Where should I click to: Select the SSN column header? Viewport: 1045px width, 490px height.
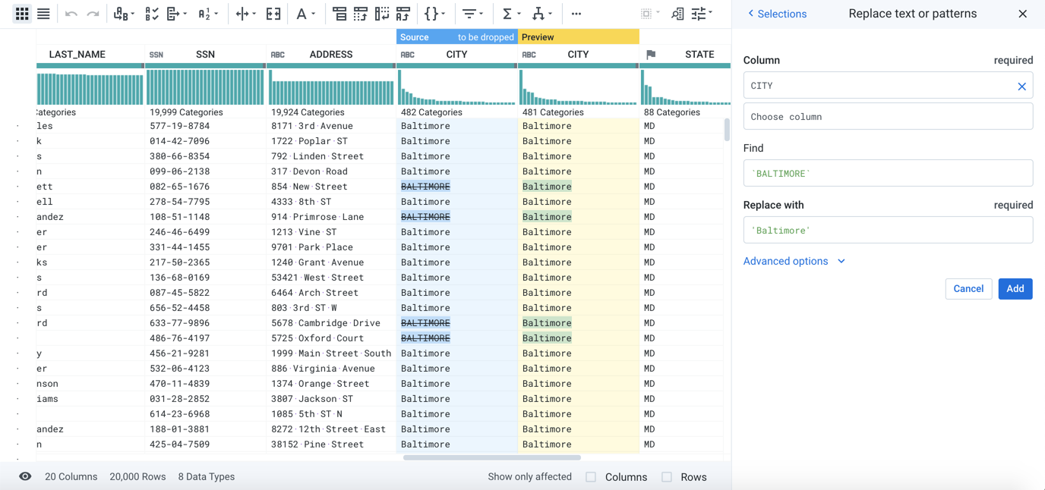pos(205,55)
